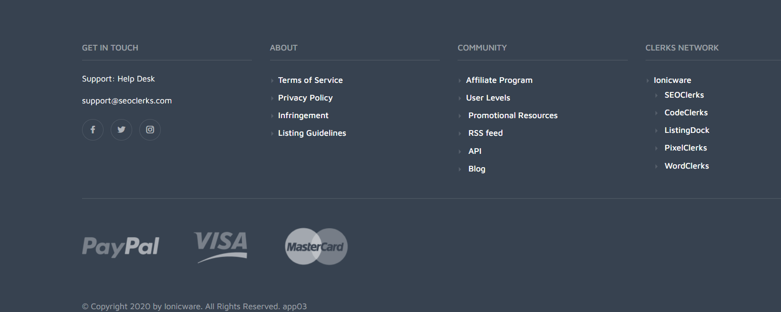
Task: Visit the Instagram social icon
Action: tap(150, 130)
